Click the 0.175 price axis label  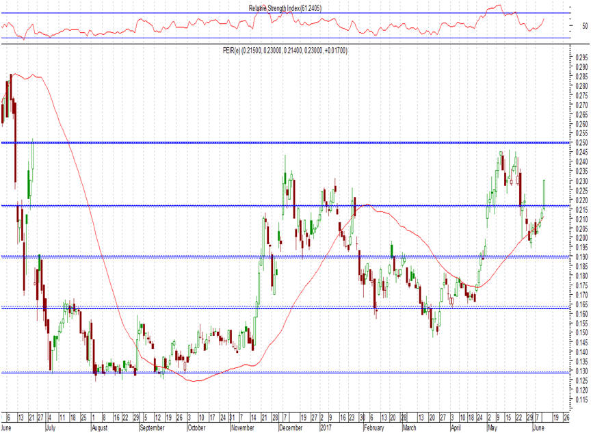pyautogui.click(x=581, y=286)
